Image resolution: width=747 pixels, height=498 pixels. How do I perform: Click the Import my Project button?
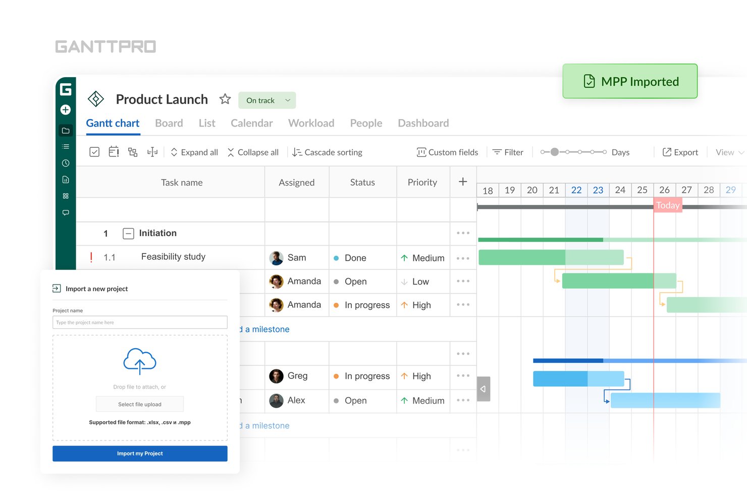140,454
